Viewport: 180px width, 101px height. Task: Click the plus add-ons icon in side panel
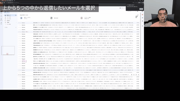143,26
